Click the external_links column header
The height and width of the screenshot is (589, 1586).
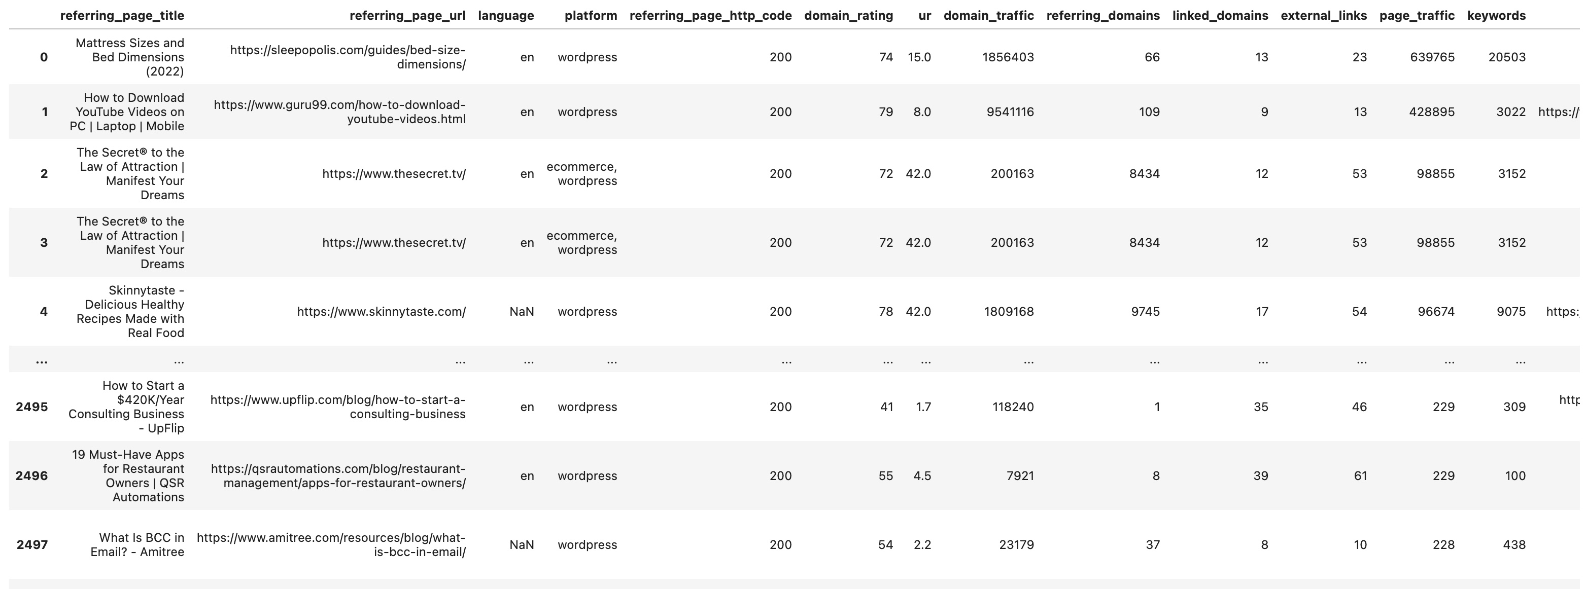1324,15
